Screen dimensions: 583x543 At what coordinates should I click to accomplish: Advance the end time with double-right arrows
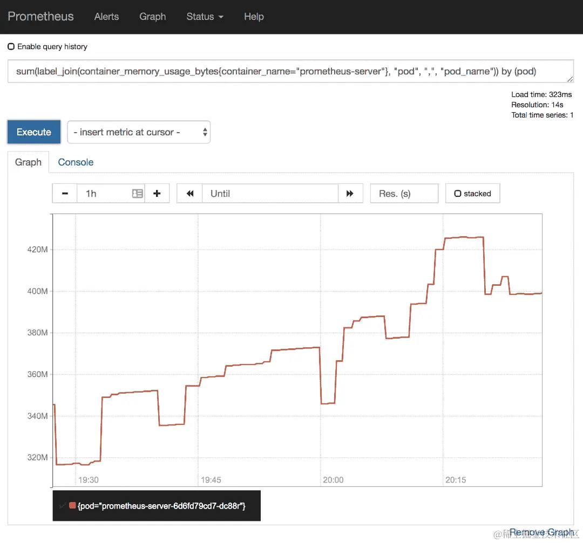pyautogui.click(x=350, y=194)
